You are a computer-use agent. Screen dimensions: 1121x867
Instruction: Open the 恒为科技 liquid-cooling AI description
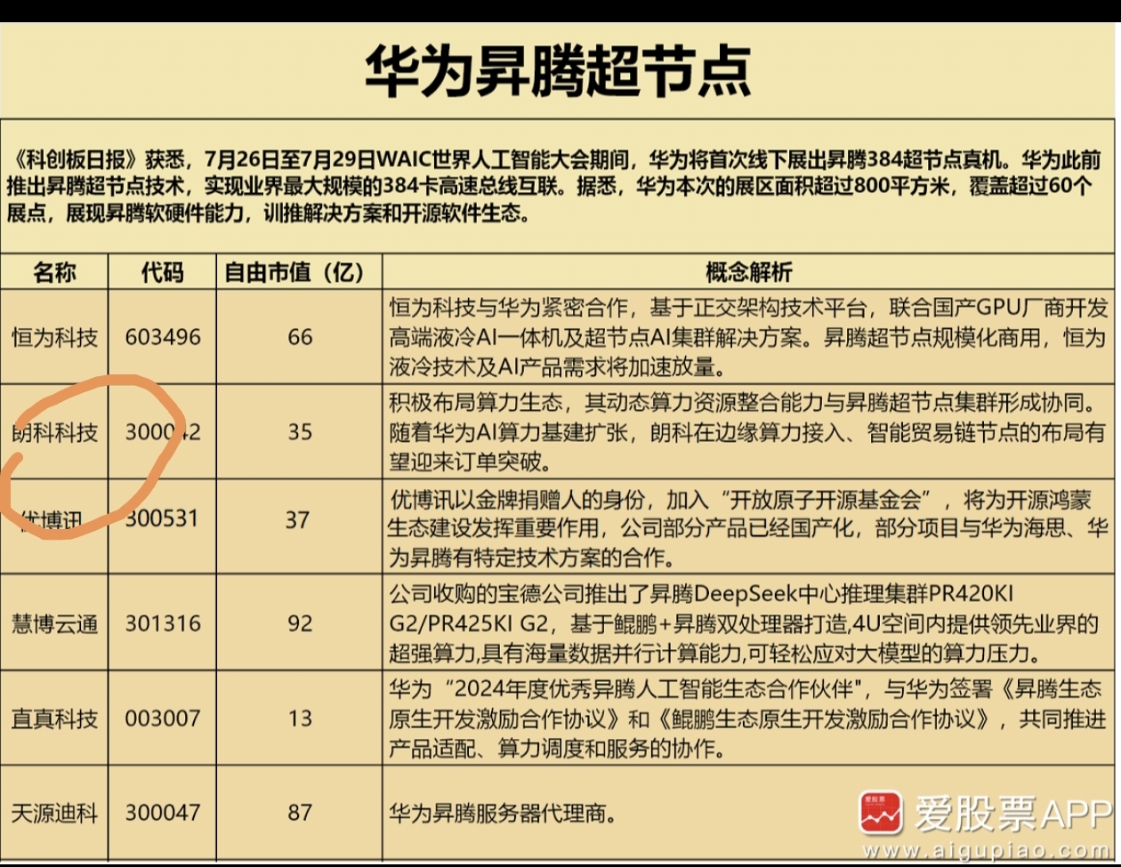tap(747, 337)
